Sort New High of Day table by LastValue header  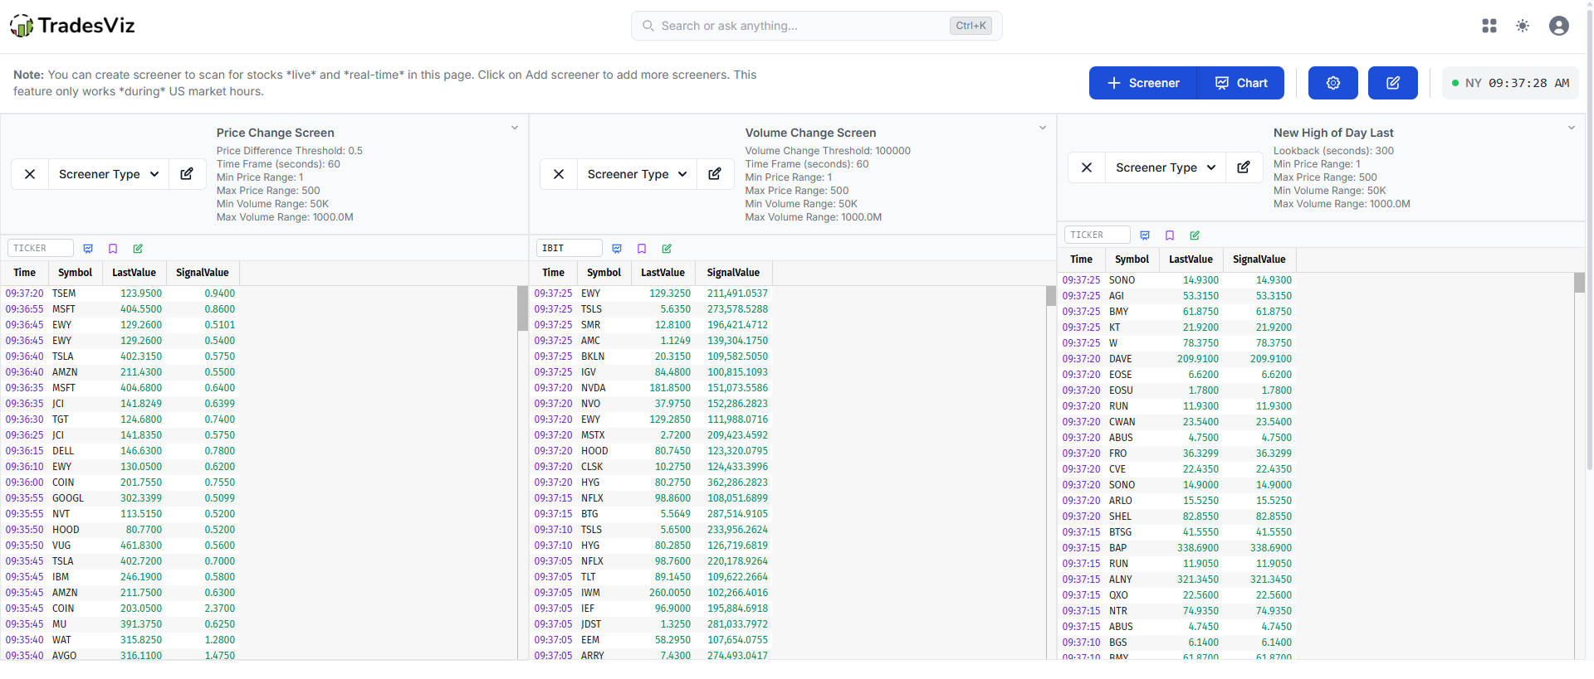click(x=1191, y=259)
